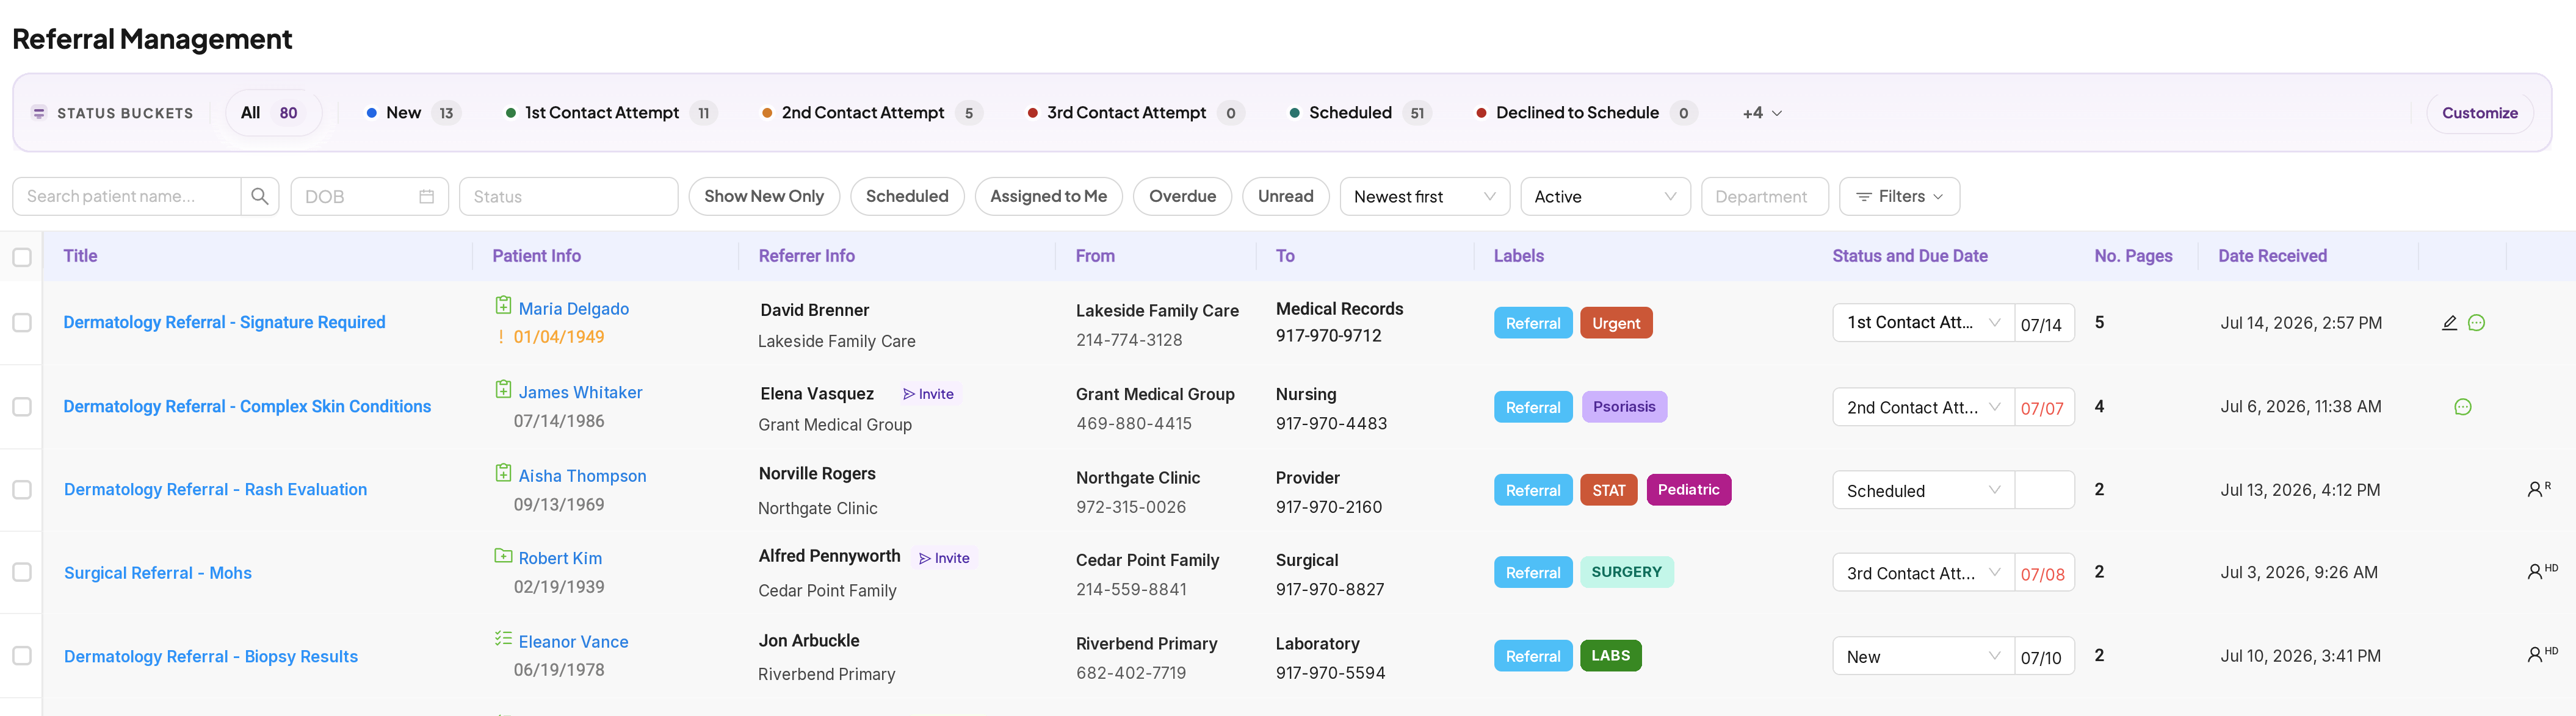Click the Psoriasis label tag

pos(1624,406)
